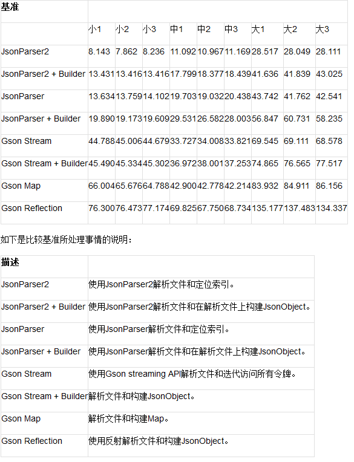The image size is (354, 462).
Task: Select the value 68.578
Action: coord(329,141)
